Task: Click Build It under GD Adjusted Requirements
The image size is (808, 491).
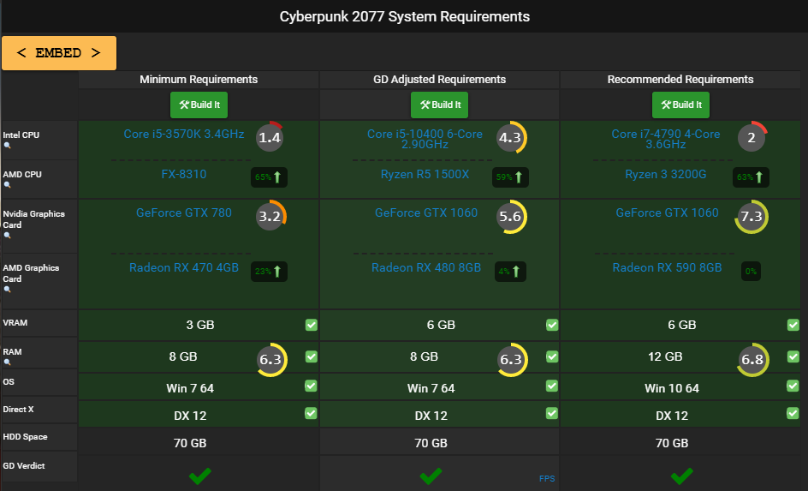Action: [440, 105]
